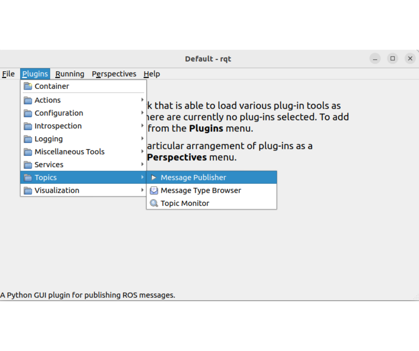Expand the Miscellaneous Tools submenu arrow
This screenshot has height=351, width=419.
(x=142, y=151)
